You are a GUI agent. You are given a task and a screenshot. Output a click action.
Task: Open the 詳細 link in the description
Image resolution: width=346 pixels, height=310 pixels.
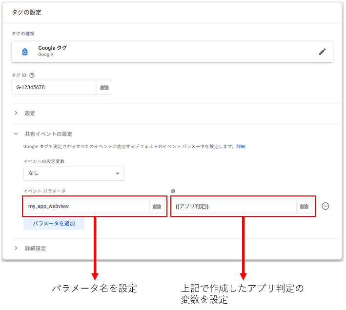pos(241,146)
